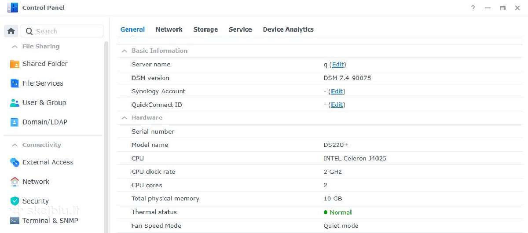Click the Network house icon in sidebar
This screenshot has width=528, height=233.
[x=15, y=182]
